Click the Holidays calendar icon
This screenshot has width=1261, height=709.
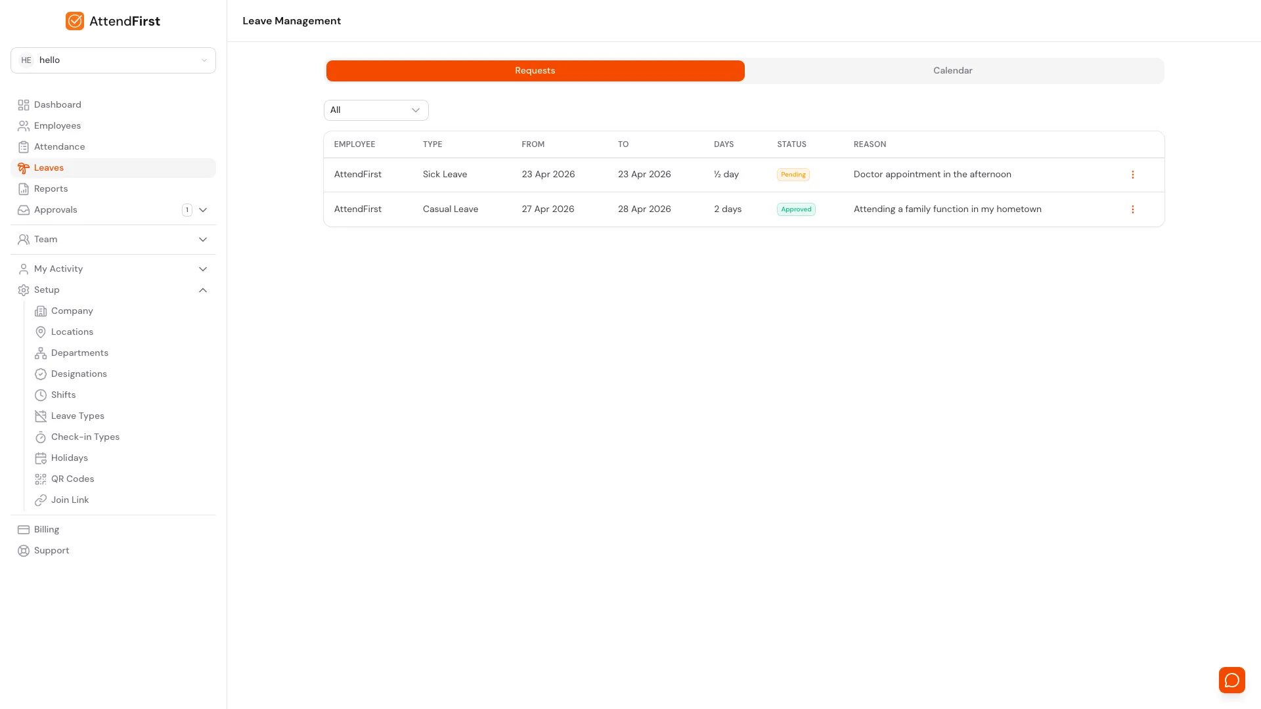click(x=41, y=458)
